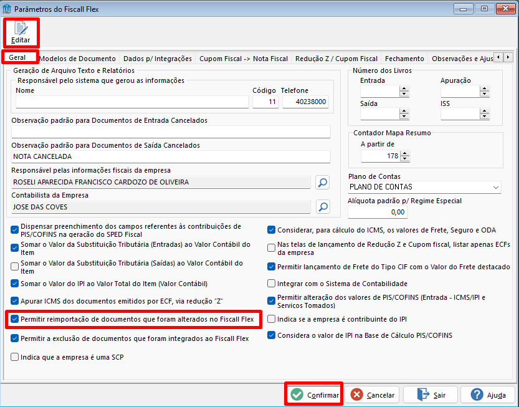Enable listar apenas ECFs da empresa
Screen dimensions: 519x407
272,247
